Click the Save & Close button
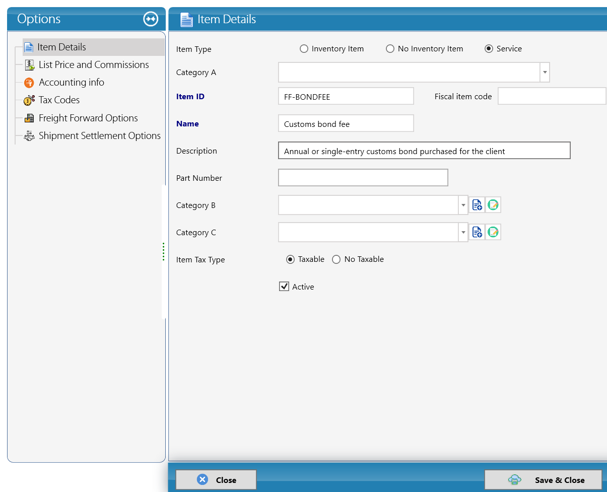This screenshot has width=607, height=492. click(543, 480)
